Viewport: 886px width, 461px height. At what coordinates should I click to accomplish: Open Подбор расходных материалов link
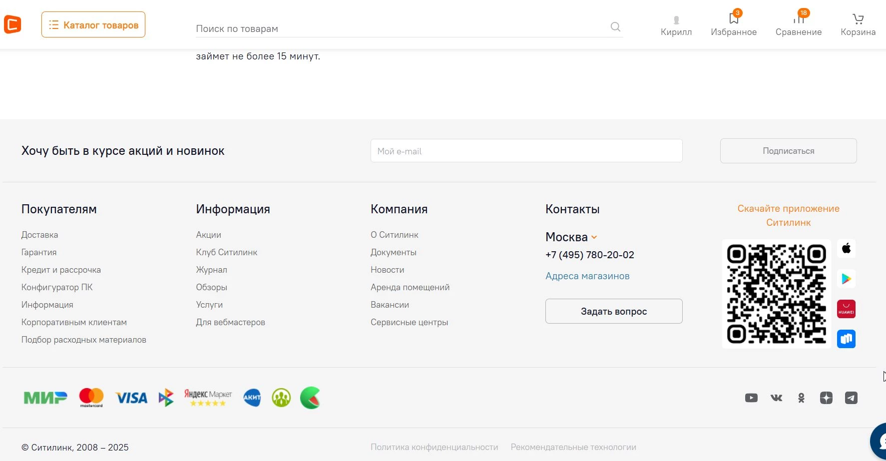coord(83,340)
